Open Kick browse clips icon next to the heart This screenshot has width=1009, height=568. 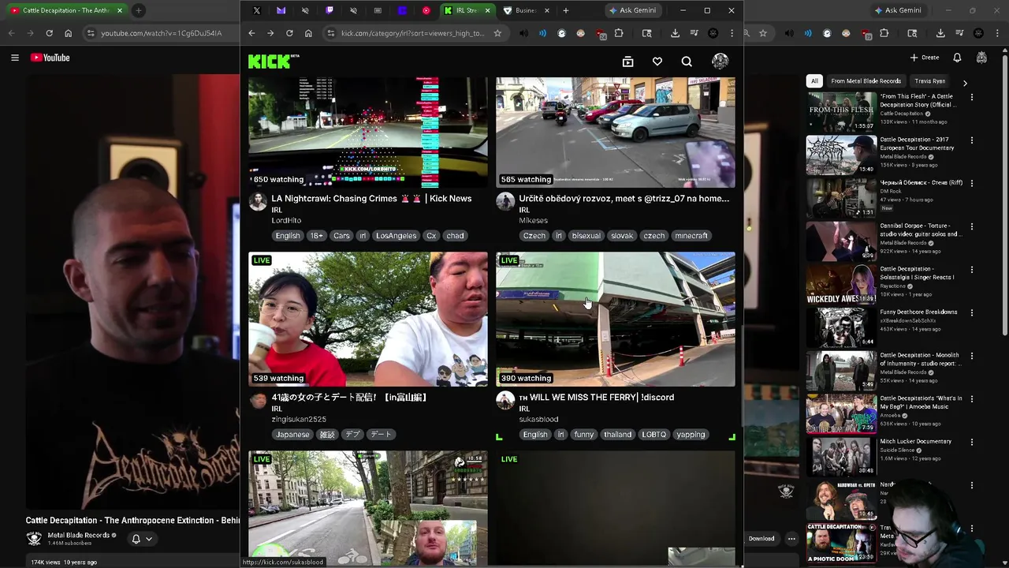[627, 62]
